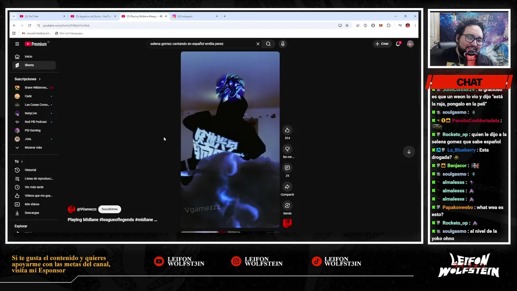Viewport: 517px width, 291px height.
Task: Open the account avatar menu
Action: point(410,44)
